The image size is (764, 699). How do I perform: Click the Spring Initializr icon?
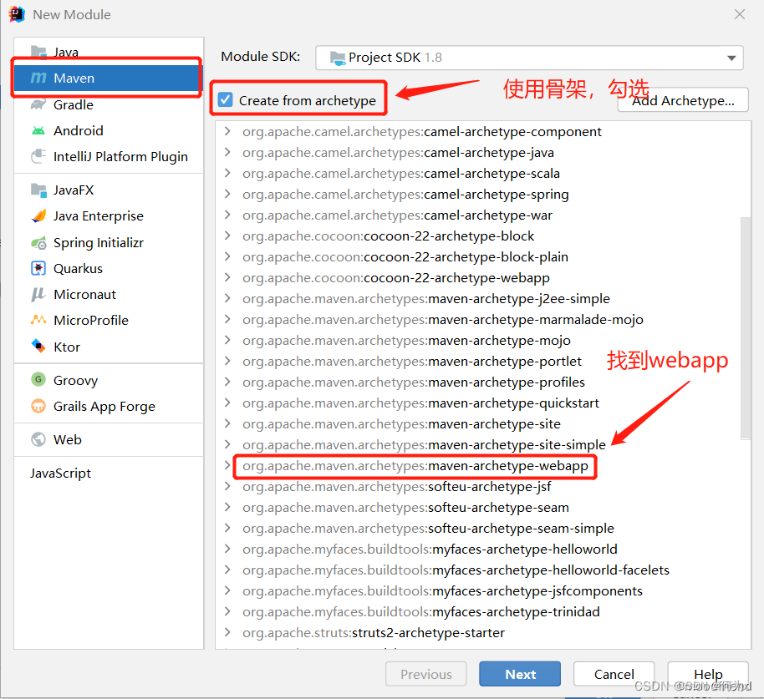click(38, 242)
